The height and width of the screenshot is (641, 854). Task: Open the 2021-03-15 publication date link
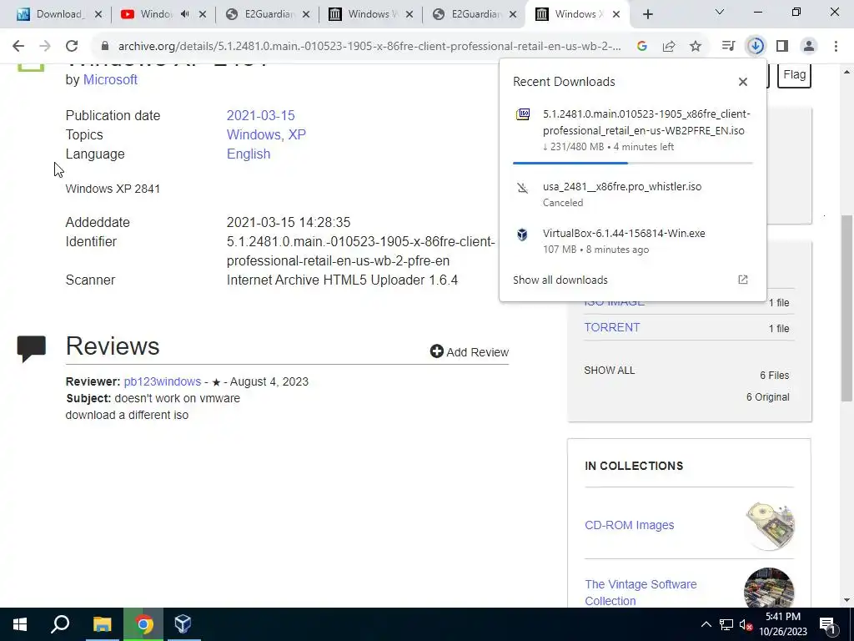(x=260, y=115)
